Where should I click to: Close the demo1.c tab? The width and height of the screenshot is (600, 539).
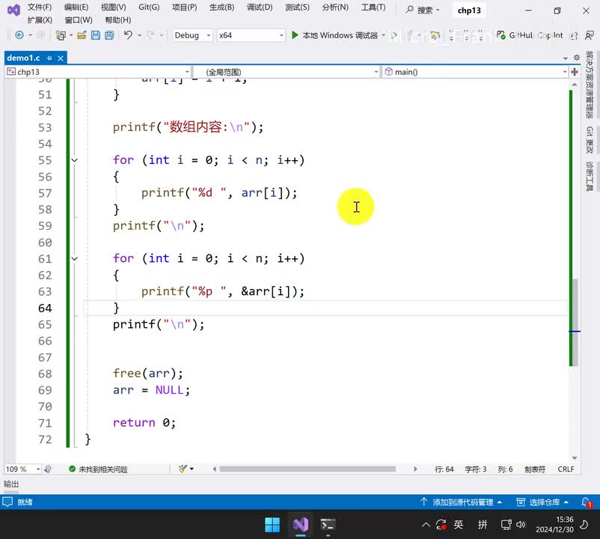[61, 58]
